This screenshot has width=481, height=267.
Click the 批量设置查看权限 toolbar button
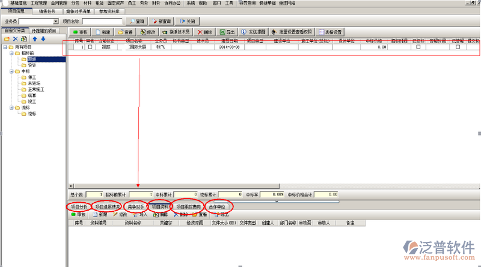pyautogui.click(x=292, y=32)
